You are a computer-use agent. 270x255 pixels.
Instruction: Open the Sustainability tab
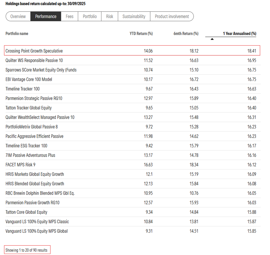point(134,16)
